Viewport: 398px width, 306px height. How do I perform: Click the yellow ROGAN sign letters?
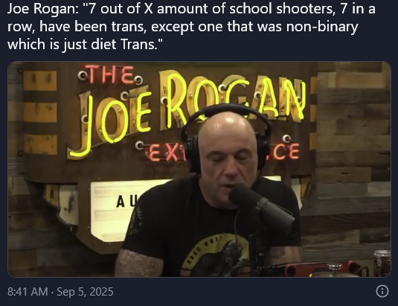click(231, 99)
